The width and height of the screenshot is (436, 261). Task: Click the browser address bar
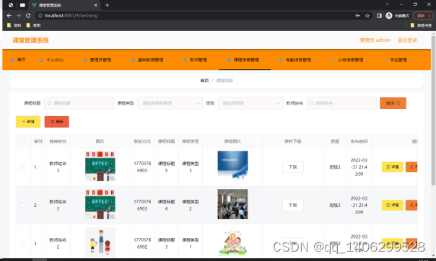(x=195, y=16)
